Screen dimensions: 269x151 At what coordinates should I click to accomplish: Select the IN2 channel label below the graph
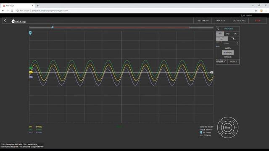[31, 130]
